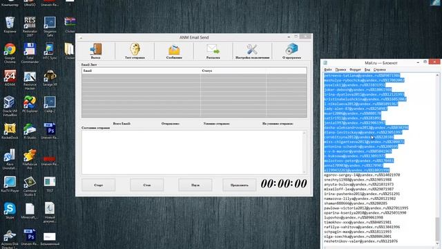Click the Выход exit door toolbar icon

click(95, 51)
